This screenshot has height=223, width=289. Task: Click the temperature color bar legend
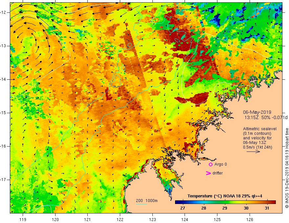pyautogui.click(x=225, y=202)
